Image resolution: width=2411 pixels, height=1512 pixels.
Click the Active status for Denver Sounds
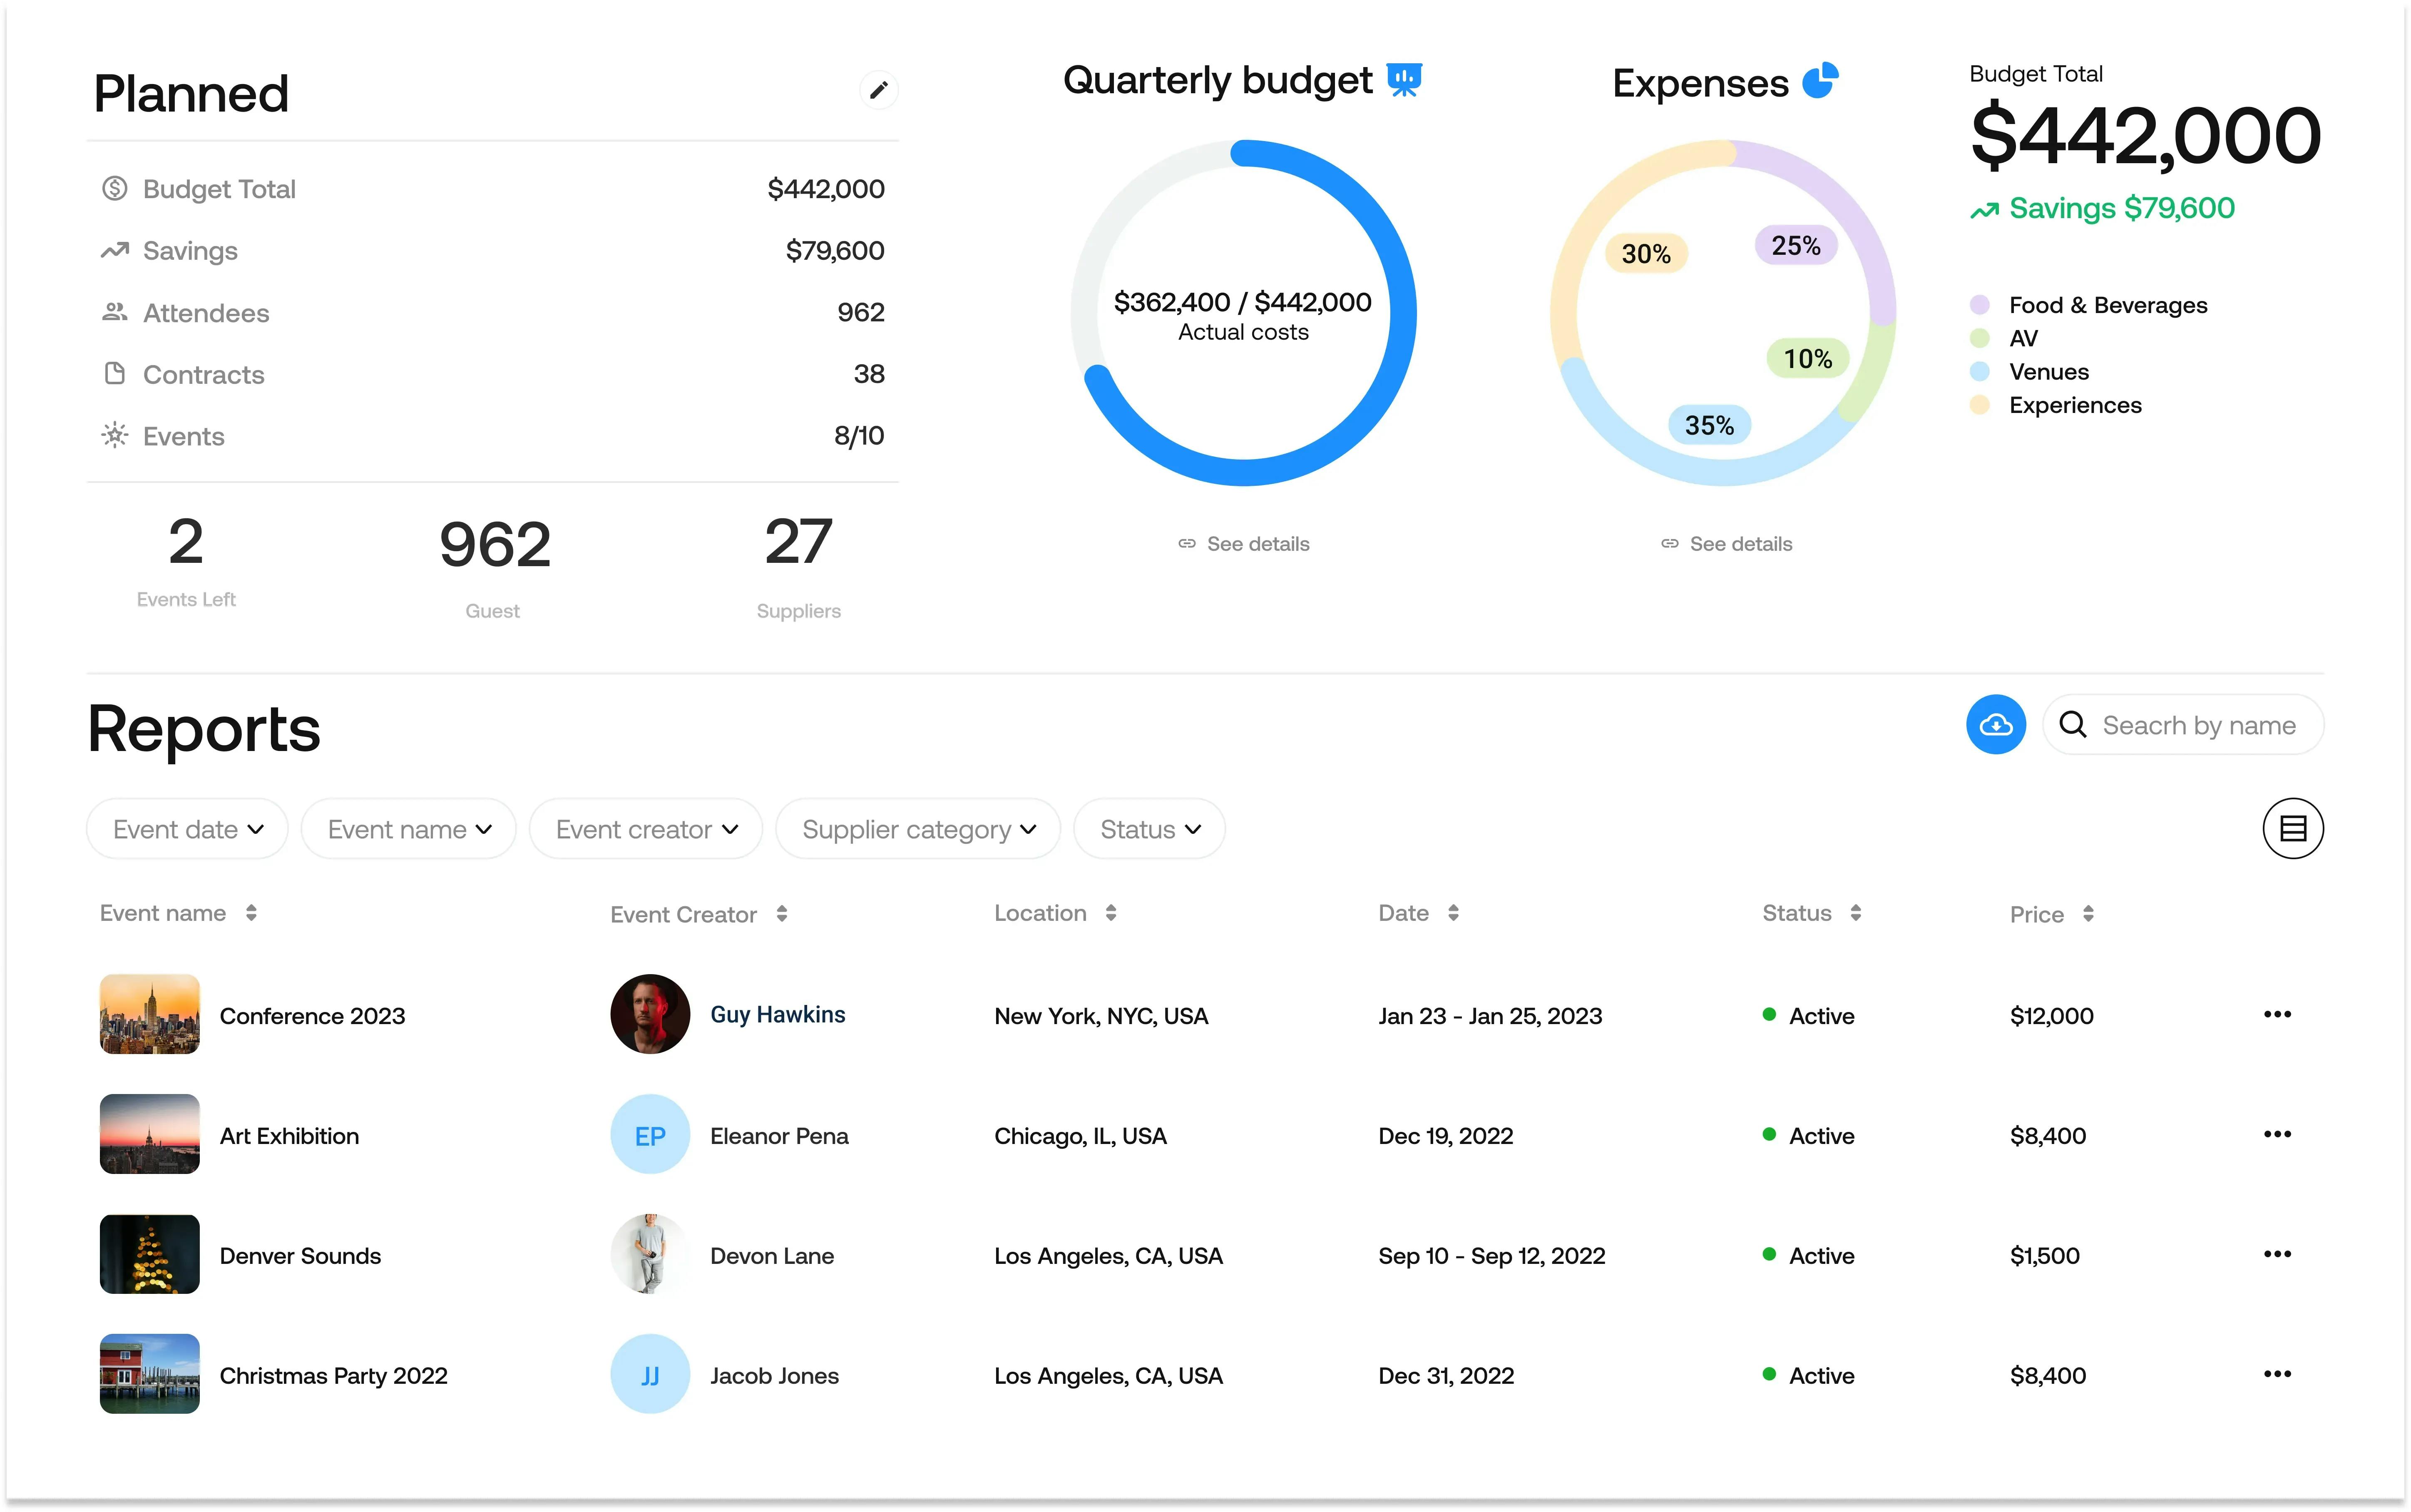(x=1809, y=1256)
